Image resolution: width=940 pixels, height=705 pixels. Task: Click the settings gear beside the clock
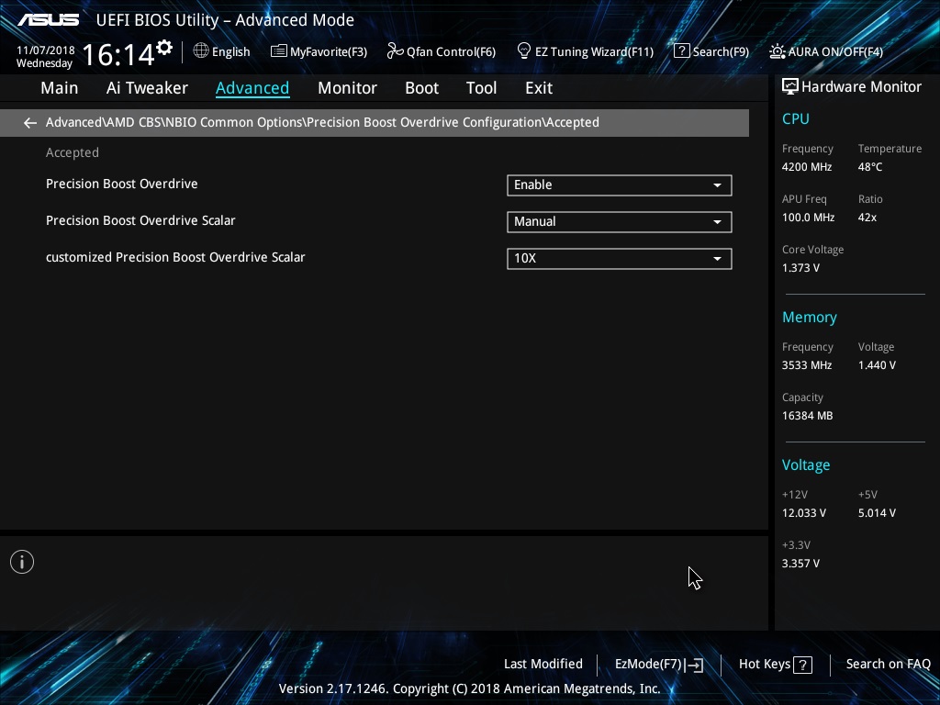[x=164, y=48]
